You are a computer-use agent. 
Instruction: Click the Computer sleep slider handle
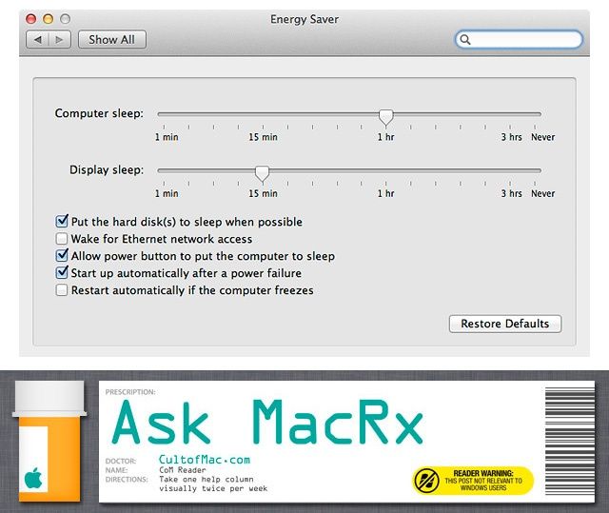(x=385, y=117)
